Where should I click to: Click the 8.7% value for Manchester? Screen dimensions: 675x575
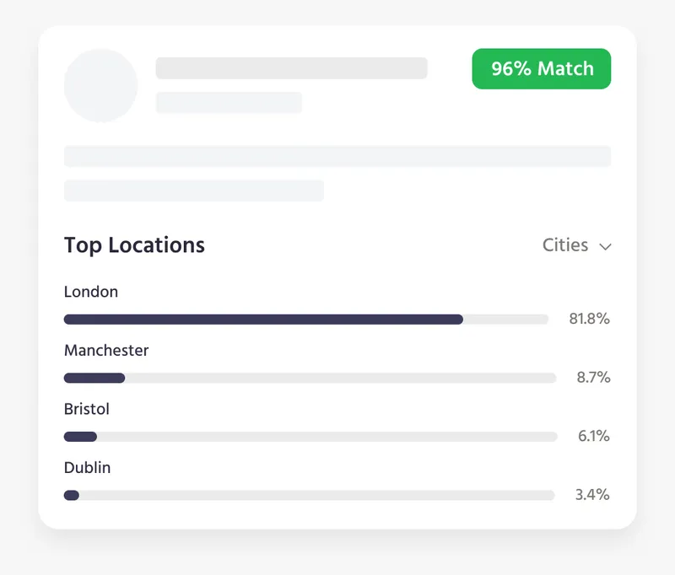coord(593,378)
